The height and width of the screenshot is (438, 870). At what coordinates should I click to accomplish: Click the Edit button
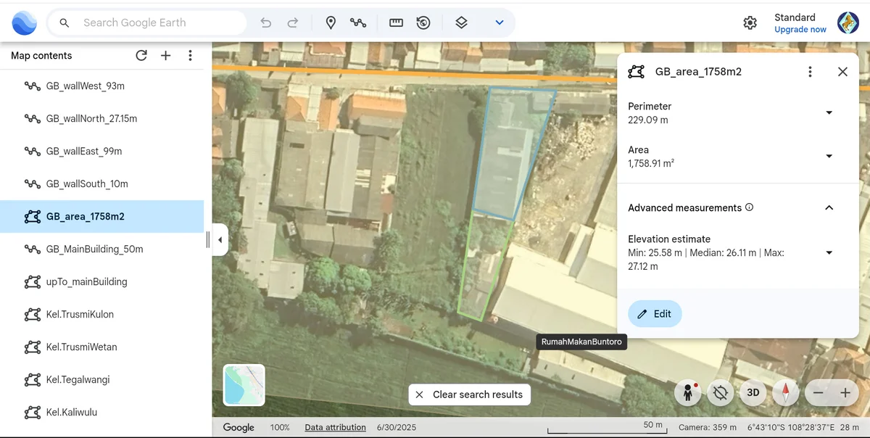point(655,314)
